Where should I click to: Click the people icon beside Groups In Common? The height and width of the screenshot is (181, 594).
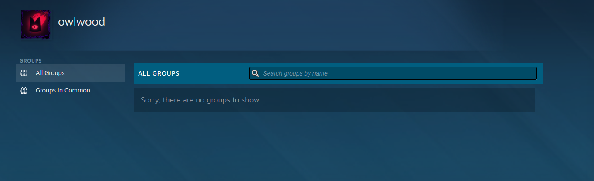point(24,90)
